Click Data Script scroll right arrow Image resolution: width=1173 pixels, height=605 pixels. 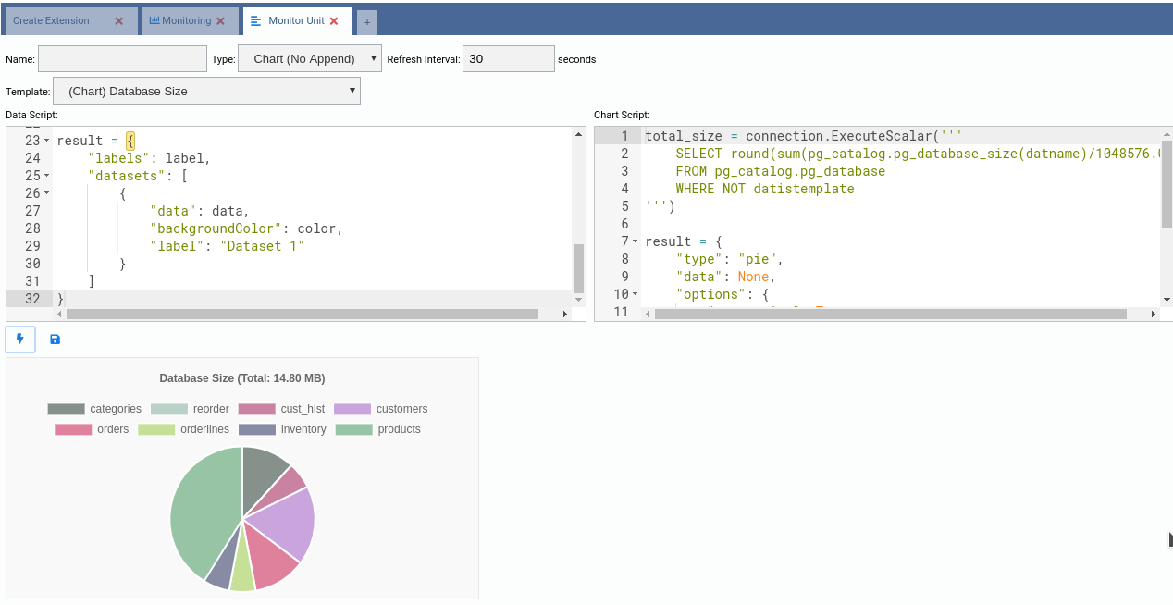point(565,315)
